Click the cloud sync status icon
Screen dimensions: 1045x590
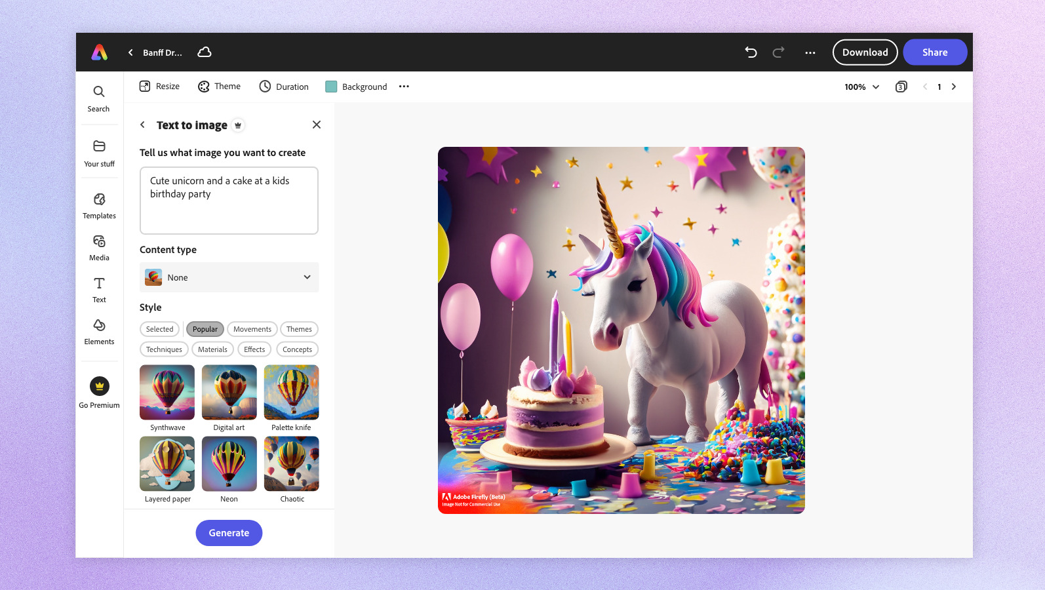click(x=205, y=52)
